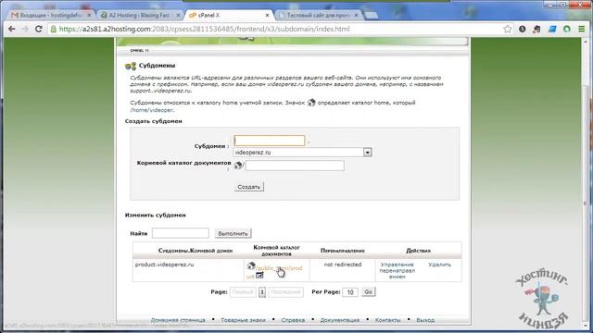Select the cPanel X tab
This screenshot has width=593, height=333.
(x=229, y=15)
